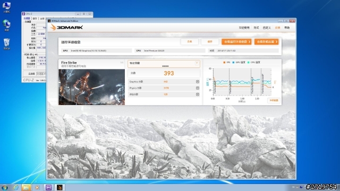Image resolution: width=340 pixels, height=191 pixels.
Task: Open the 欢迎使用 (Welcome) tab in 3DMark
Action: (244, 28)
